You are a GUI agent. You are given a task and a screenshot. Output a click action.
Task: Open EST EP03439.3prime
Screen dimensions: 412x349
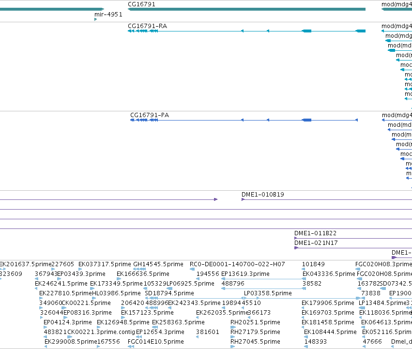pos(81,274)
